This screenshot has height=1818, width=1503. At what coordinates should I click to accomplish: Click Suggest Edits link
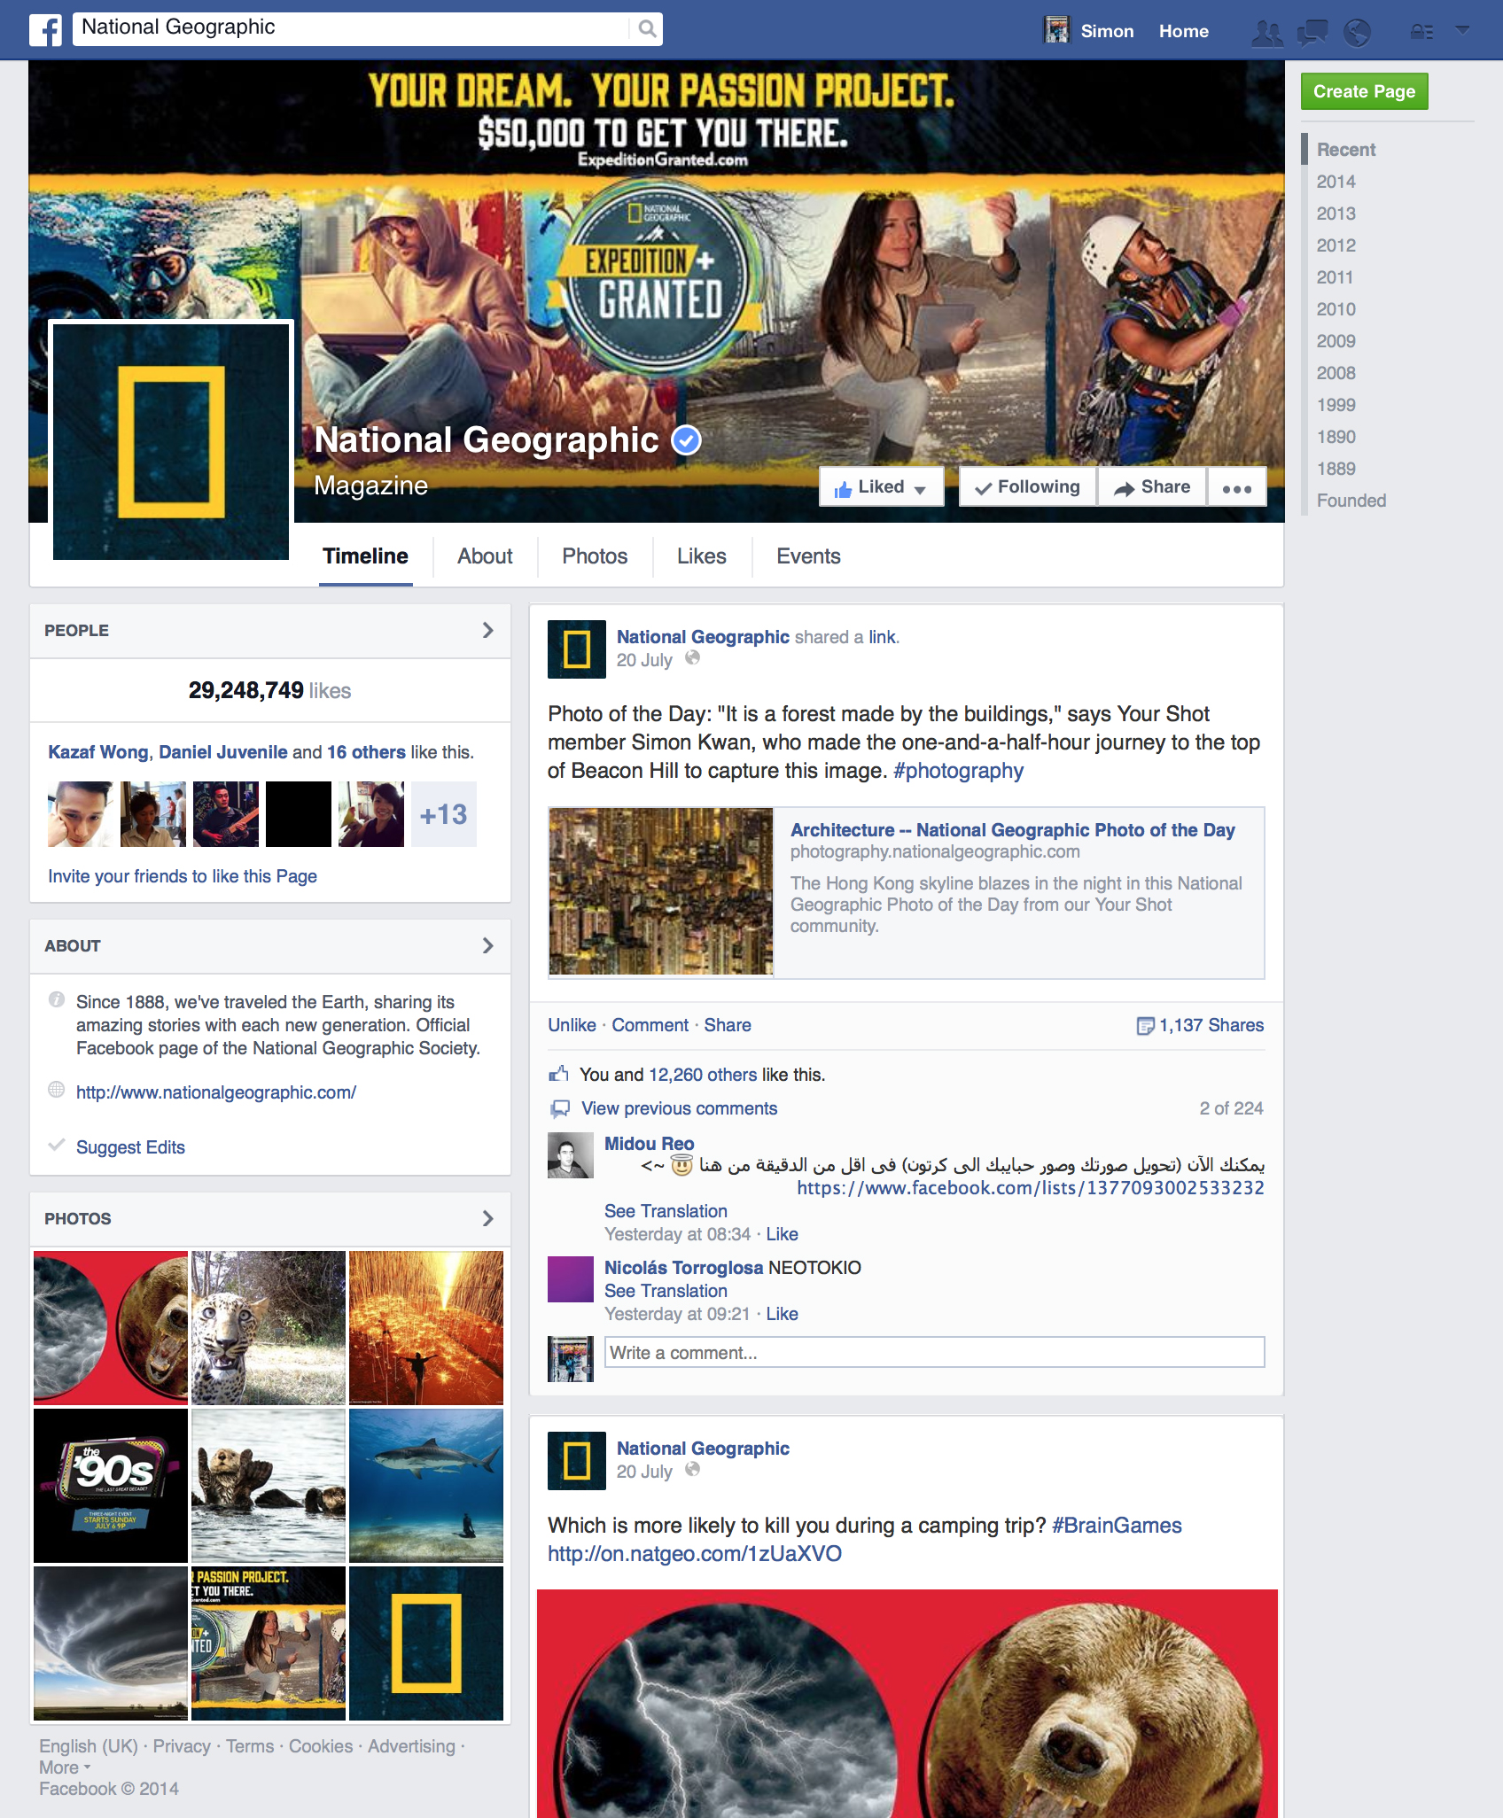[x=130, y=1147]
